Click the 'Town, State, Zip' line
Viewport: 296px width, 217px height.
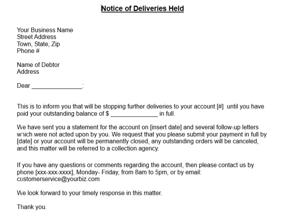pos(38,44)
